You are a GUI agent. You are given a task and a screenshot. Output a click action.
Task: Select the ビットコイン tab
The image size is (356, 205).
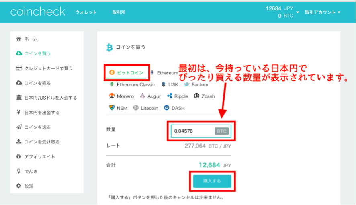coord(127,73)
